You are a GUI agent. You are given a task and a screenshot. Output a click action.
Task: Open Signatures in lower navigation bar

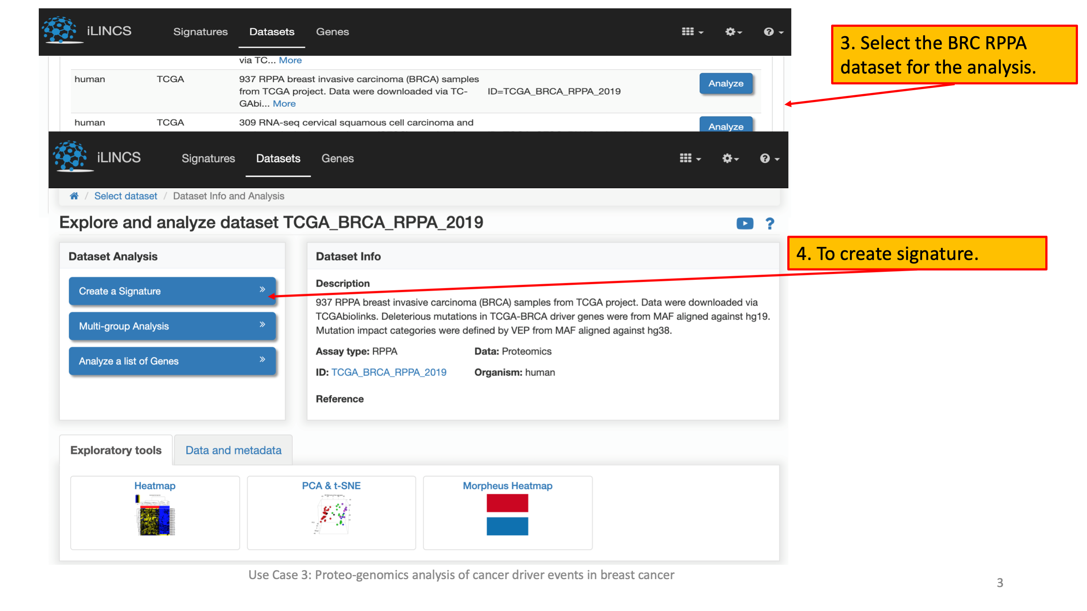[208, 158]
